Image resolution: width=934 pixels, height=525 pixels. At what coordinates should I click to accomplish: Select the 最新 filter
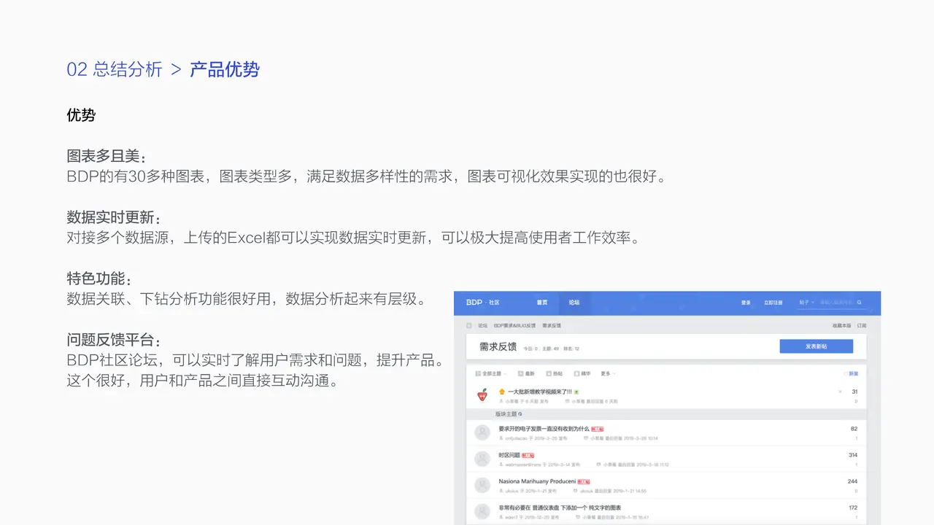(526, 373)
